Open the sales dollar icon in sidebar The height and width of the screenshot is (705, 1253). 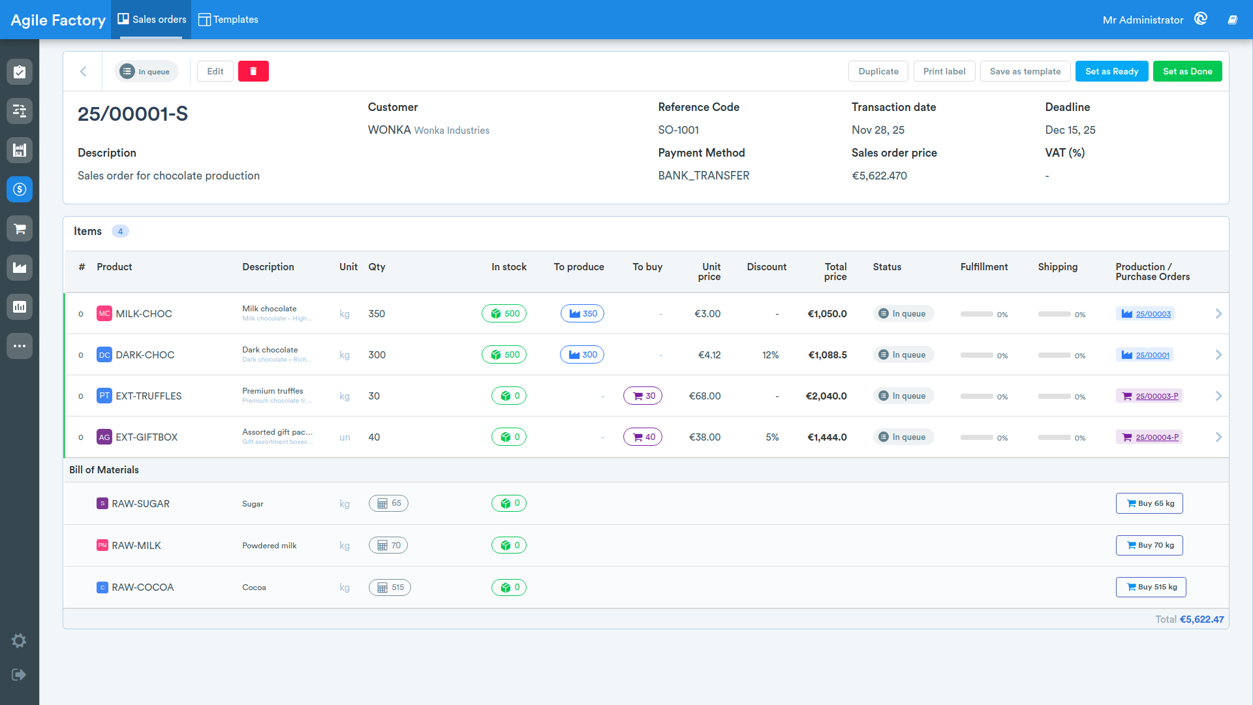click(x=20, y=189)
